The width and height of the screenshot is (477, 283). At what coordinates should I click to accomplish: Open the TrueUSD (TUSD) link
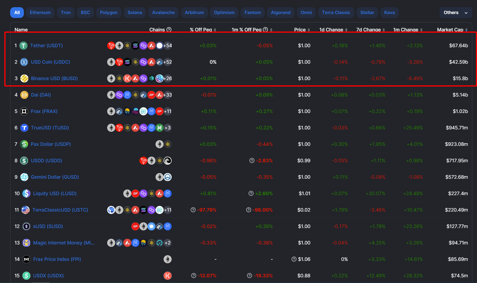click(50, 128)
